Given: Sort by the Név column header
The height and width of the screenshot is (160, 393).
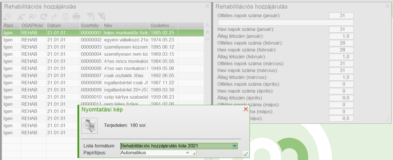Looking at the screenshot, I should click(126, 25).
